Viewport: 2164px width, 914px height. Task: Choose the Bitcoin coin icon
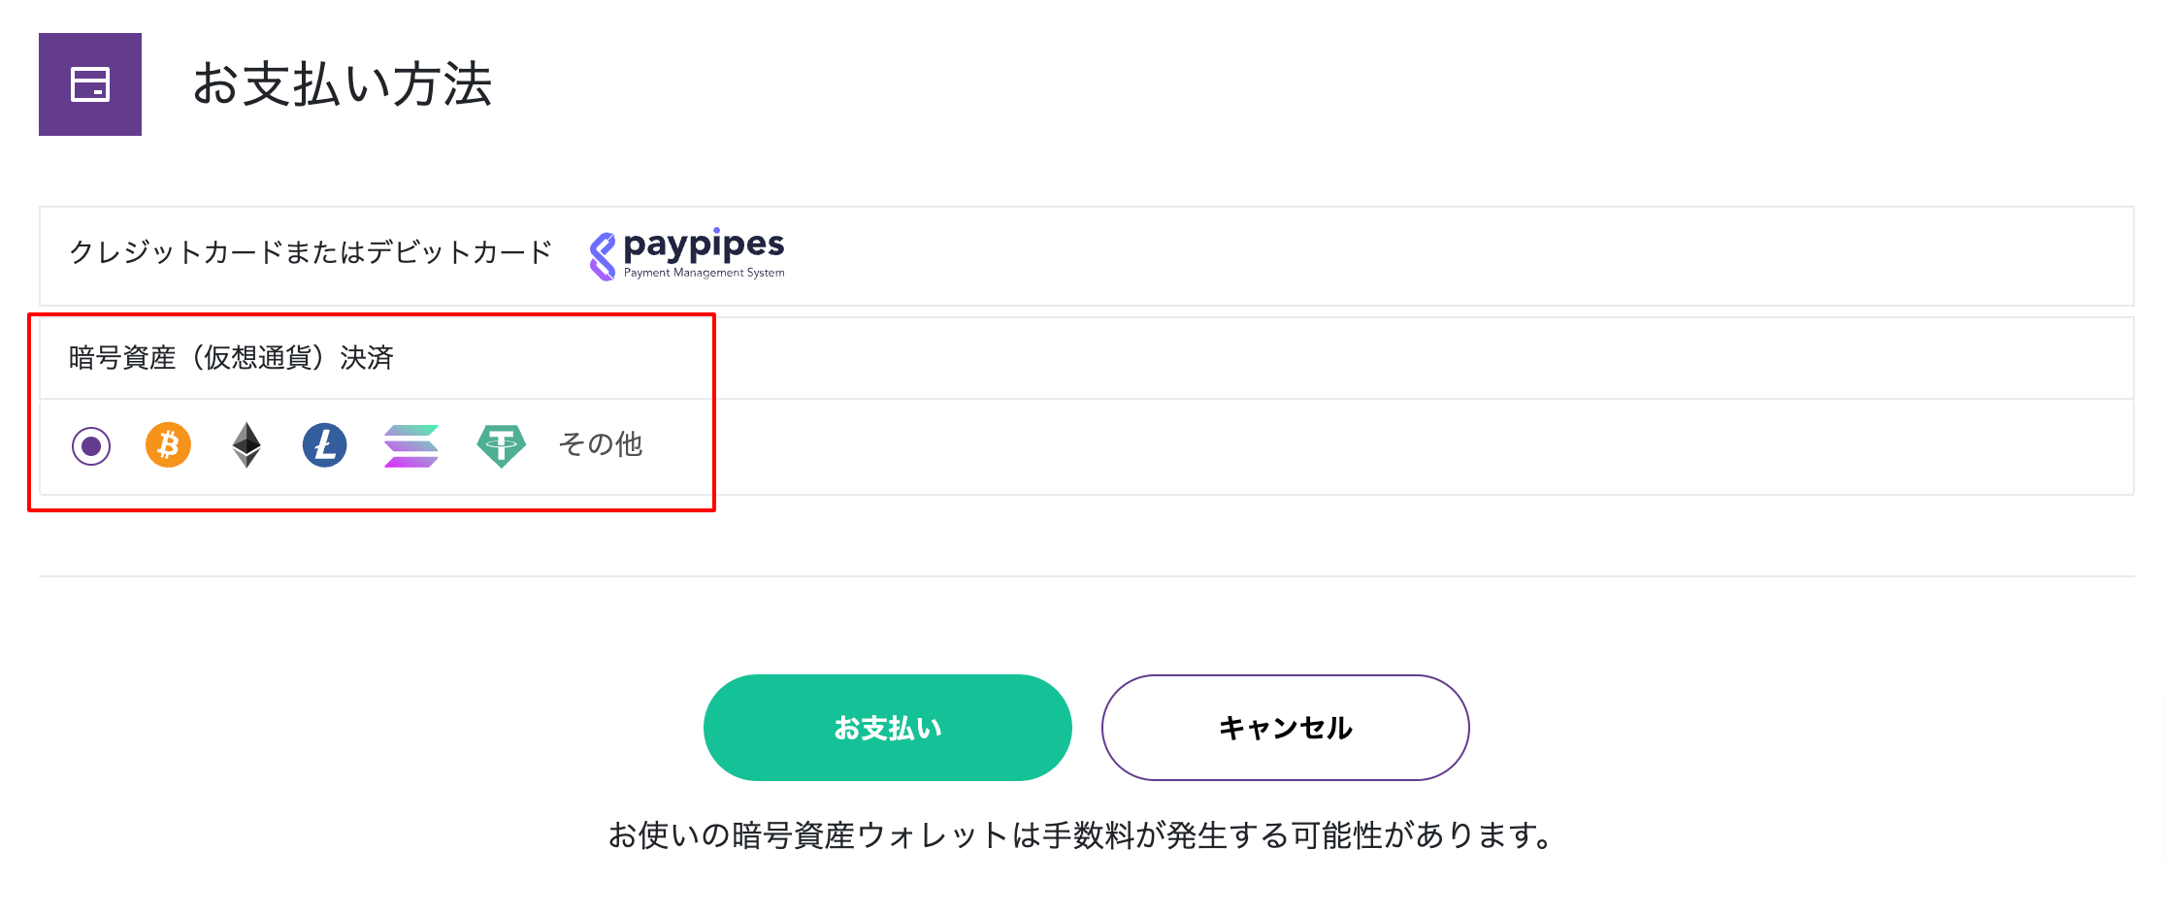click(x=168, y=445)
